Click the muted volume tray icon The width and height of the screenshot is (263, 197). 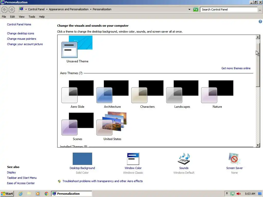239,194
